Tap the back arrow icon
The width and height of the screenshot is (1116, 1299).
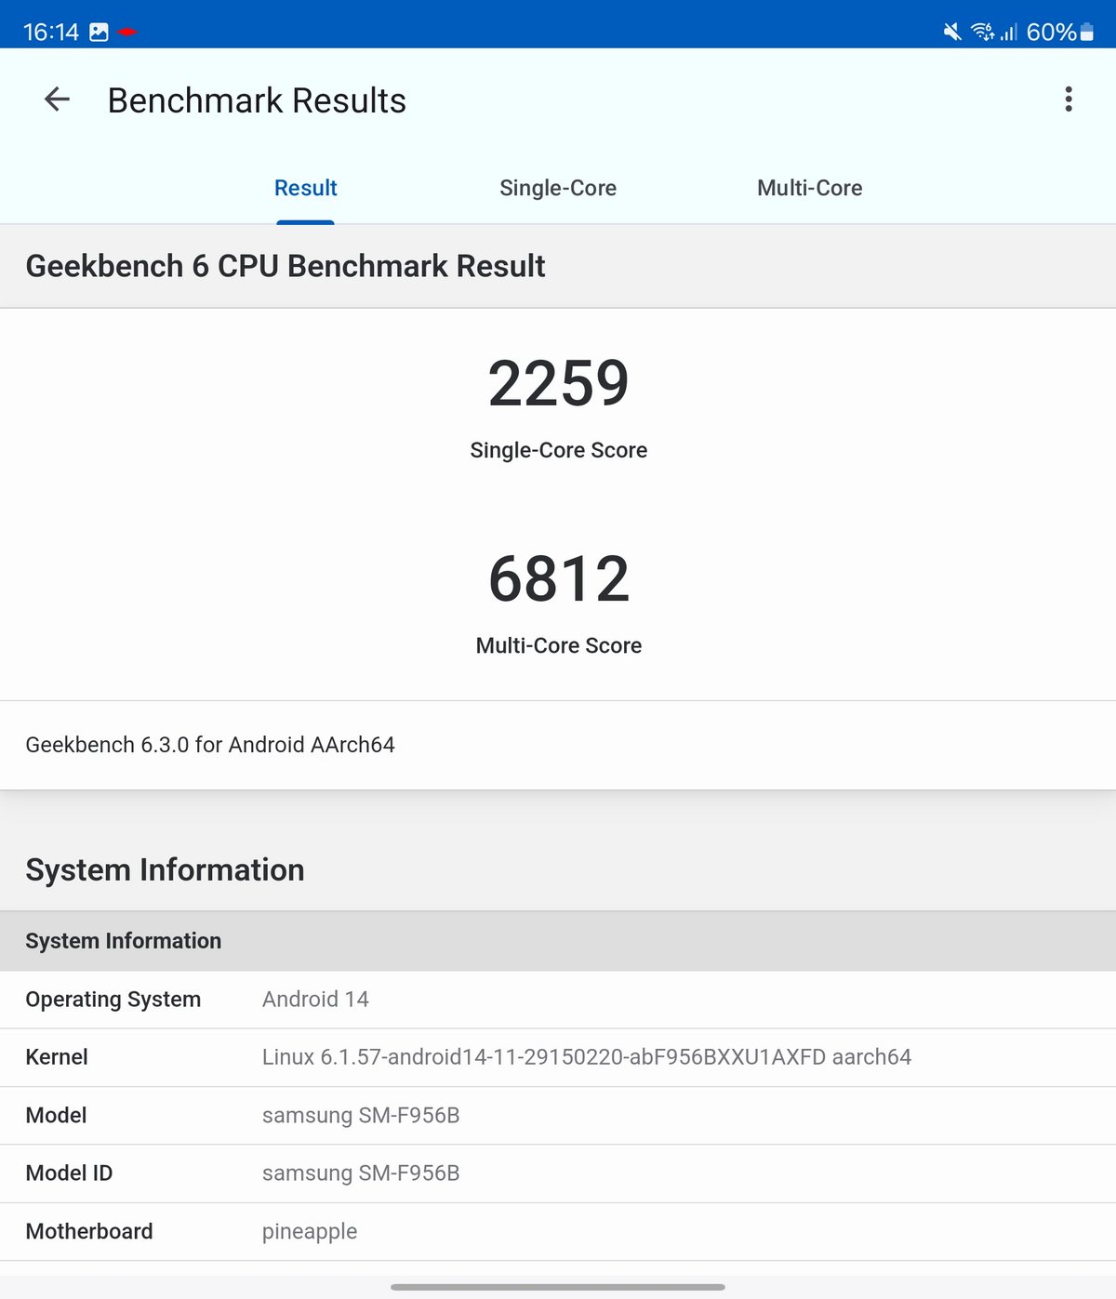pyautogui.click(x=58, y=99)
